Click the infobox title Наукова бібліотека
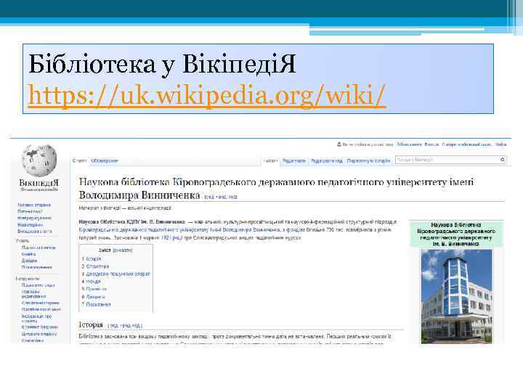Screen dimensions: 523x392 click(x=456, y=234)
